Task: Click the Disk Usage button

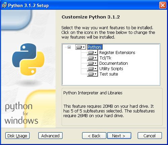Action: click(18, 136)
